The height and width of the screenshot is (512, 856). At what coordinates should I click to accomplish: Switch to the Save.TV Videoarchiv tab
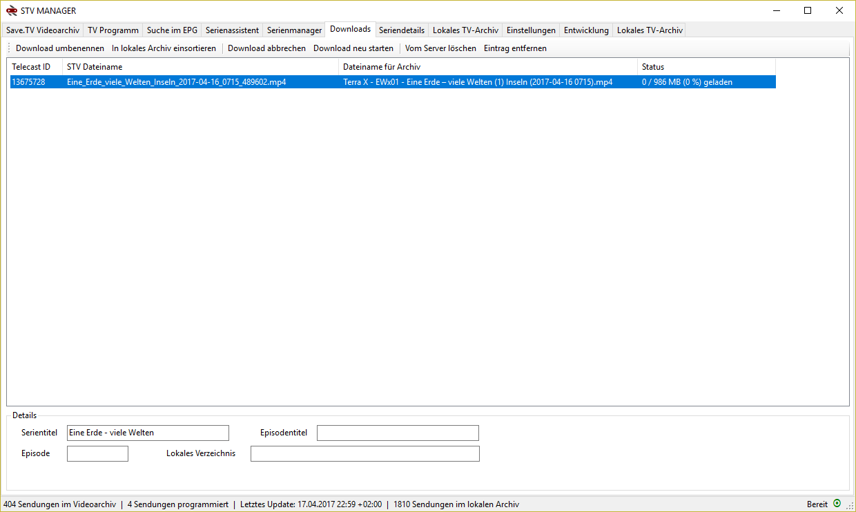tap(41, 30)
